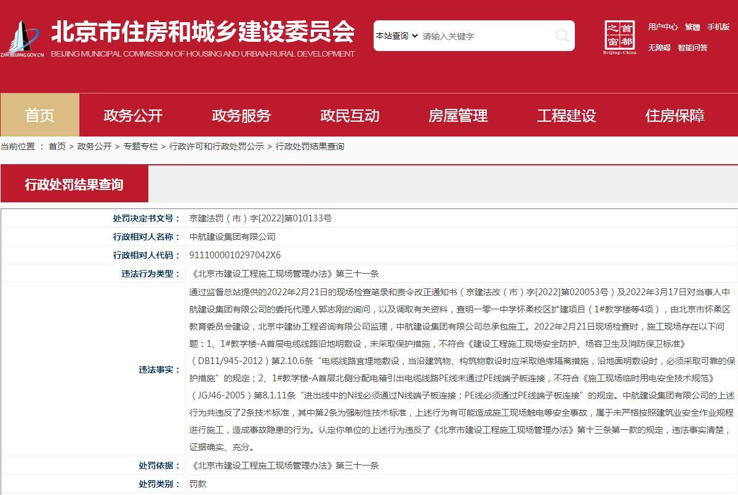Click the English title BEIJING MUNICIPAL COMMISSION text
Viewport: 738px width, 495px height.
[x=203, y=53]
